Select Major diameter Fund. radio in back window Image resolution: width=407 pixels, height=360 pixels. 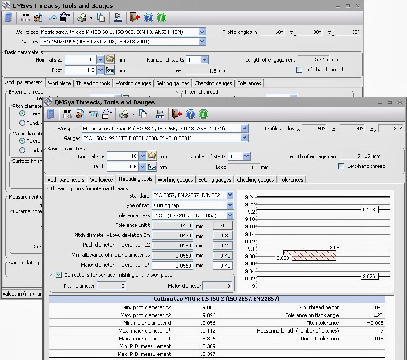click(x=22, y=150)
